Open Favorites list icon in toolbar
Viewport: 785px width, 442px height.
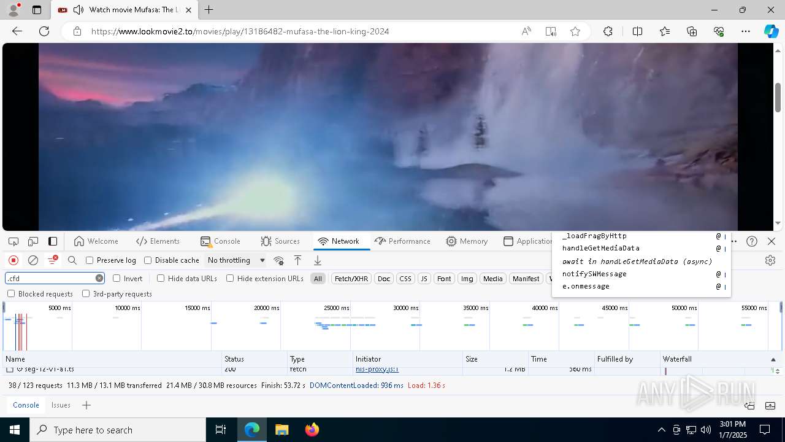[665, 31]
